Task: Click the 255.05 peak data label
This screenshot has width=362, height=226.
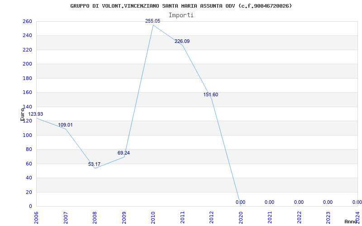Action: pyautogui.click(x=152, y=21)
